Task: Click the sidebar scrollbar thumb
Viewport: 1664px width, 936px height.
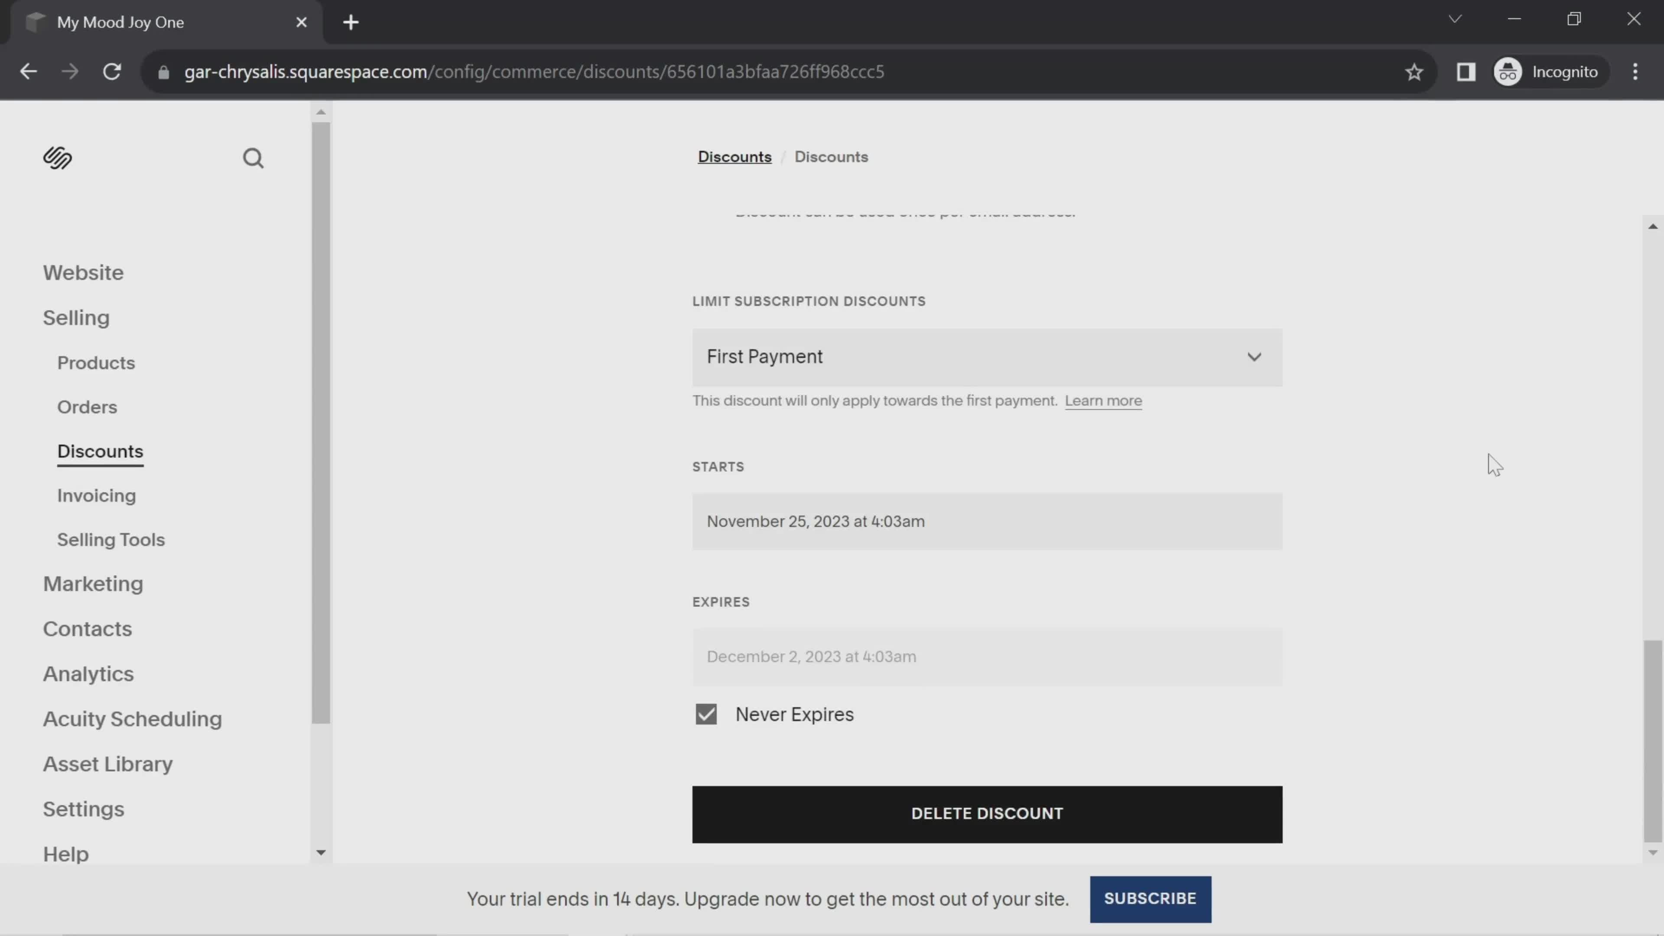Action: click(320, 423)
